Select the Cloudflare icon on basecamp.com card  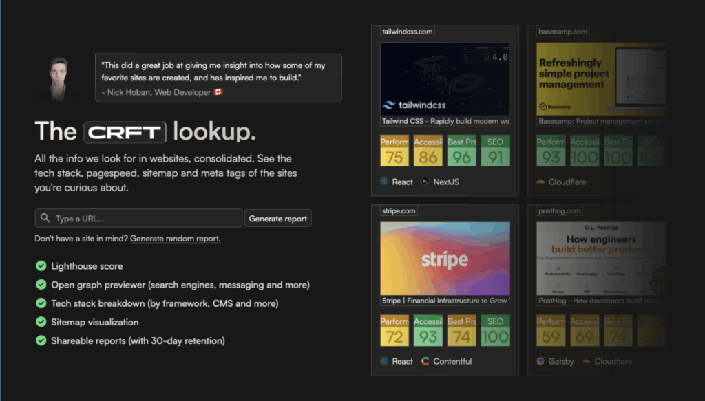(x=540, y=182)
